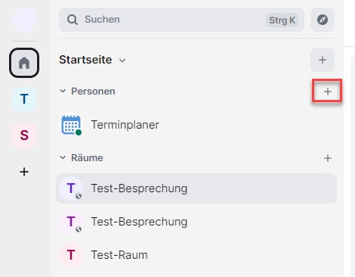Select the highlighted Test-Besprechung room
Screen dimensions: 355x277
196,188
